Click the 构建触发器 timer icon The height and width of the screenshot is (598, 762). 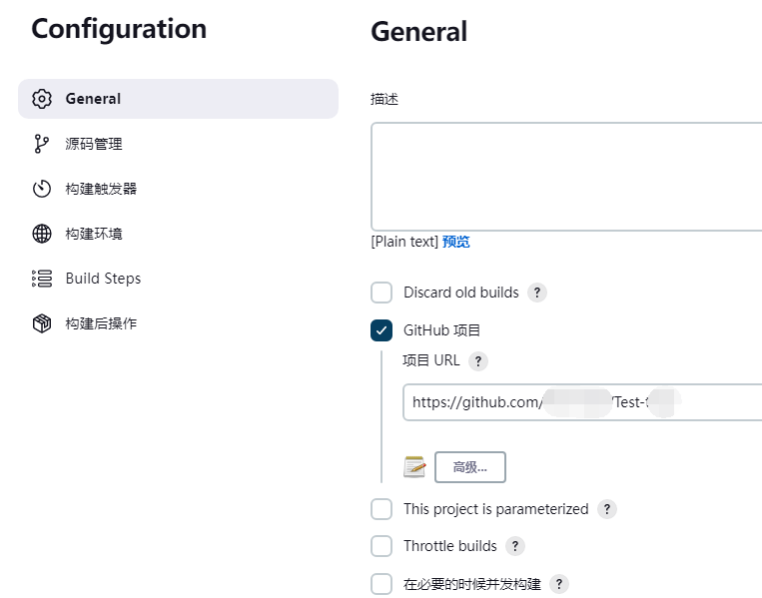click(x=42, y=189)
